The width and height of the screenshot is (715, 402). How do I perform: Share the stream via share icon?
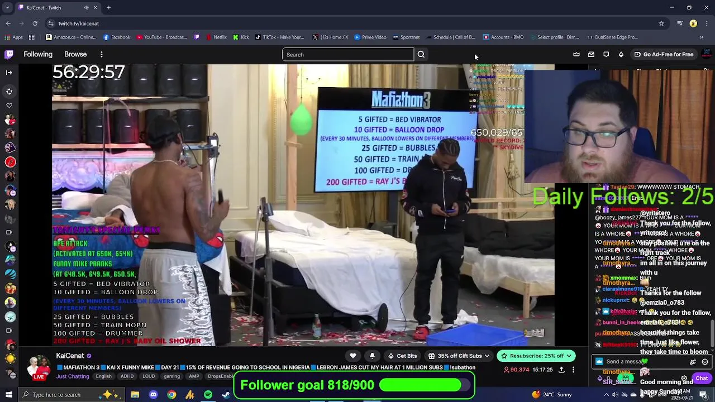(561, 370)
